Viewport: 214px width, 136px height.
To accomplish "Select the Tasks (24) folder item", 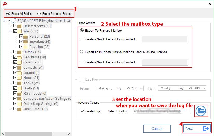I will click(31, 83).
